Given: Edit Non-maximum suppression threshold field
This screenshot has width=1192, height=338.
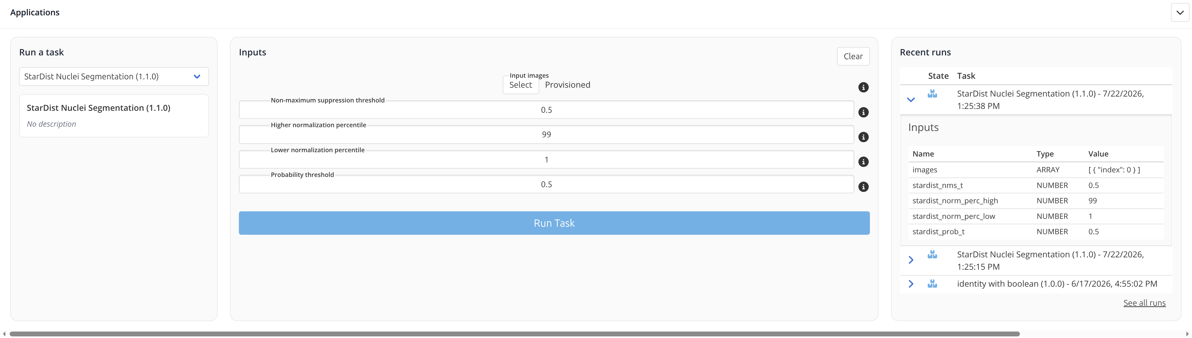Looking at the screenshot, I should (x=546, y=110).
